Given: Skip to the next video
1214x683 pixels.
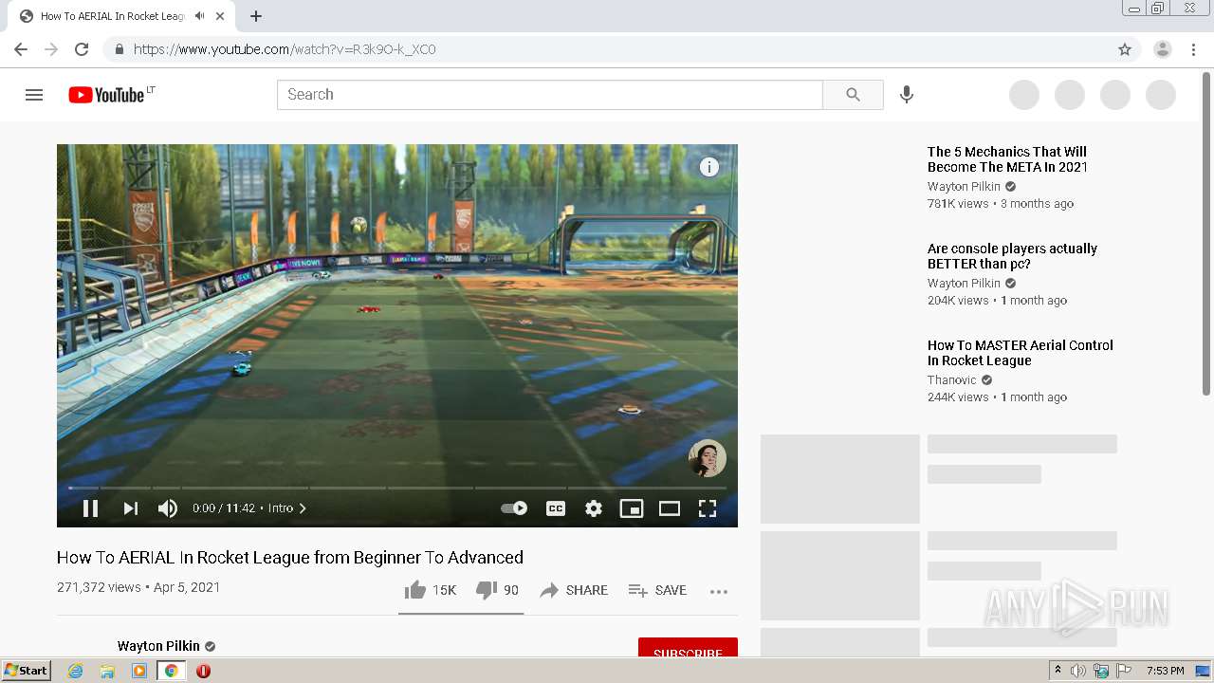Looking at the screenshot, I should point(131,508).
